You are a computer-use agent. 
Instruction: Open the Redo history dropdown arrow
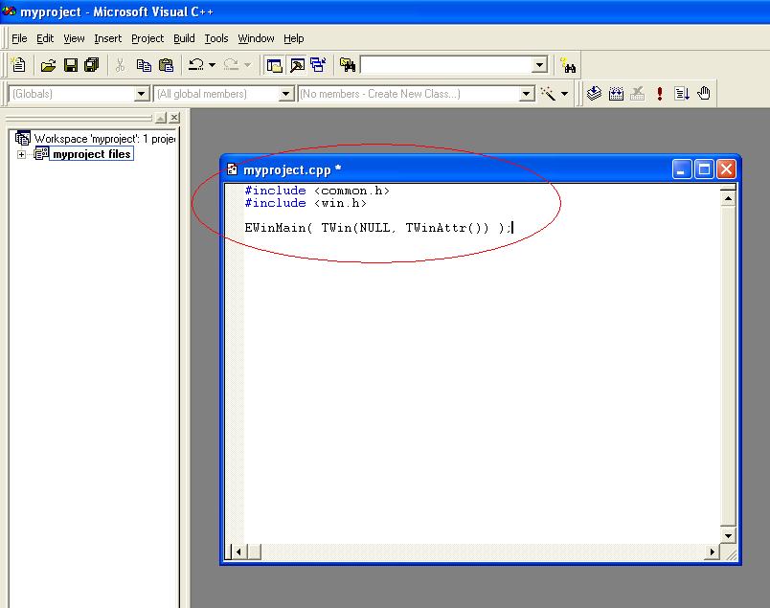point(247,65)
